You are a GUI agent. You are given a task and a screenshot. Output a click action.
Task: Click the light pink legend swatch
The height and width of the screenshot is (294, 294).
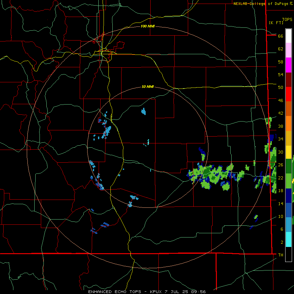tap(288, 50)
